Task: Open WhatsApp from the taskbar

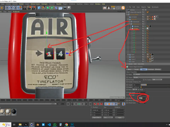Action: pos(55,125)
